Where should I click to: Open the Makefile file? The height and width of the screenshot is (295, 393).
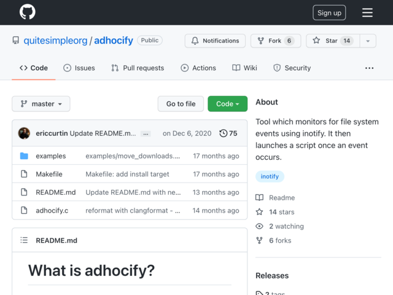click(49, 174)
